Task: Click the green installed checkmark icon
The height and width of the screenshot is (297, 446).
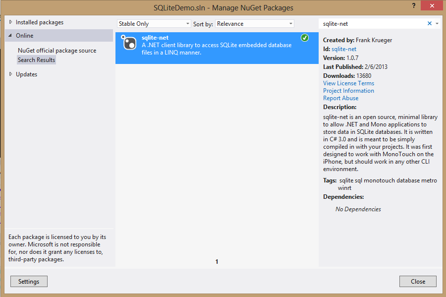Action: [x=305, y=38]
